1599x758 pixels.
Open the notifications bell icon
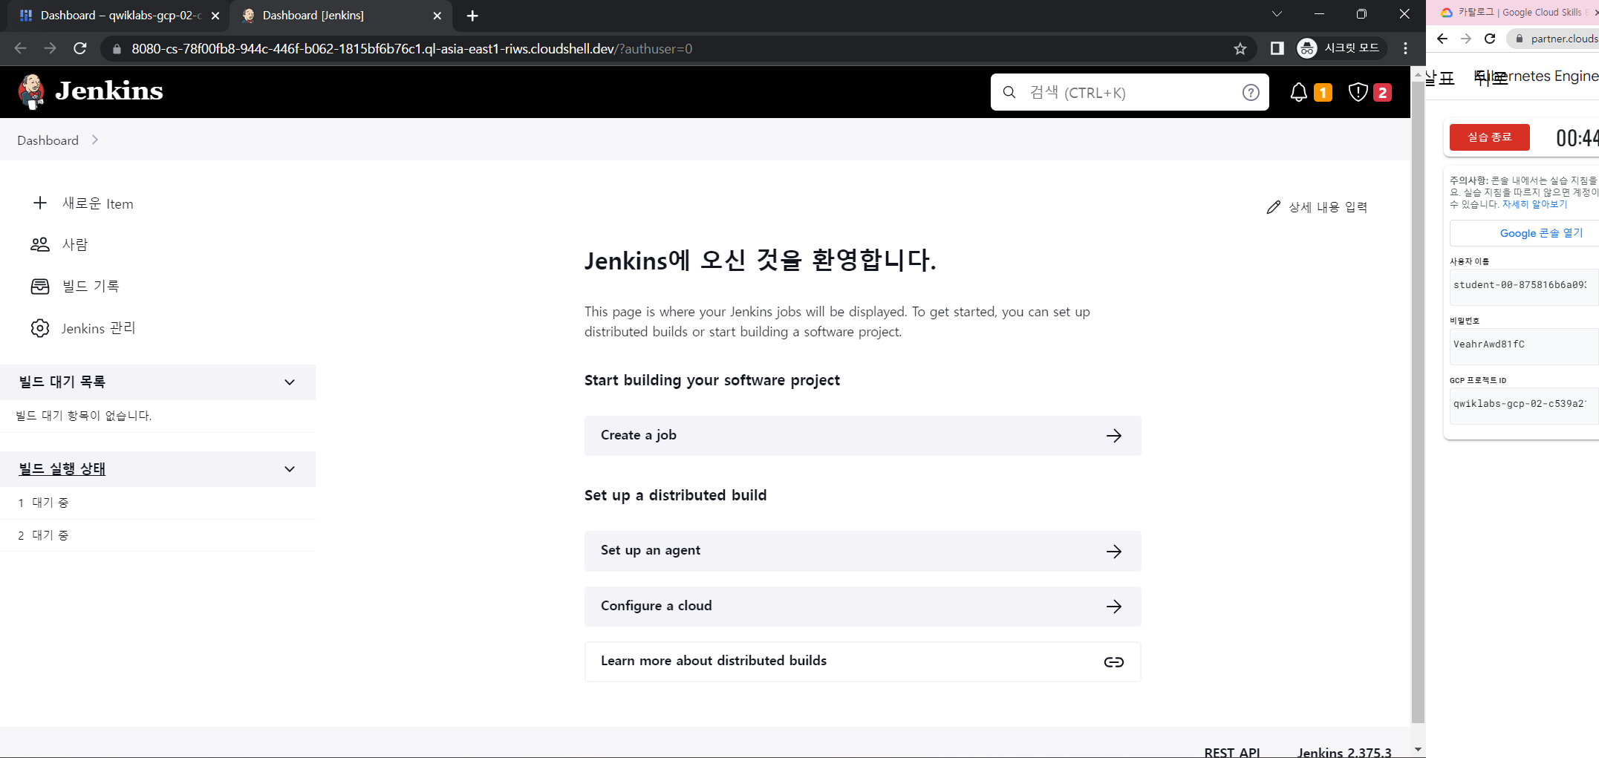1298,92
